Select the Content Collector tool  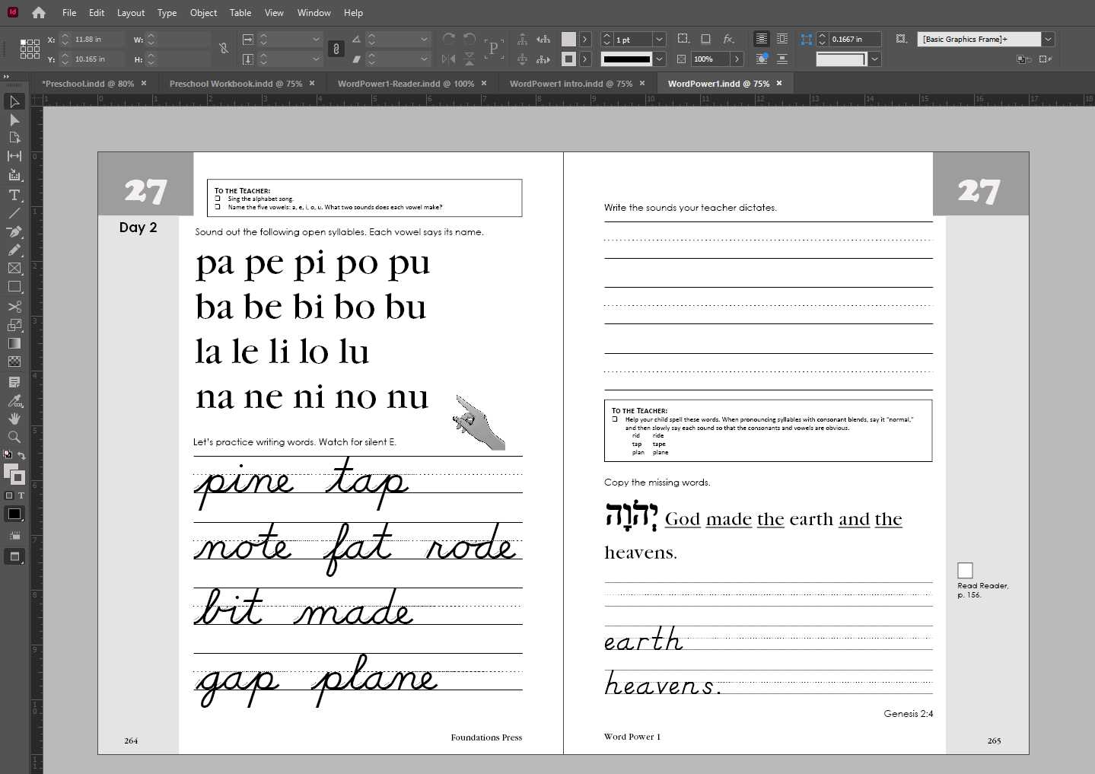[14, 174]
